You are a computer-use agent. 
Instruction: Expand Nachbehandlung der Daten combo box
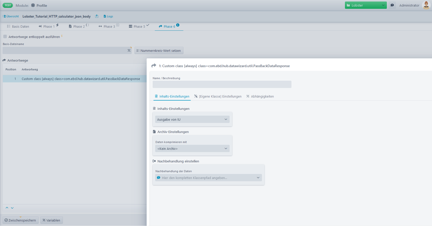208,178
